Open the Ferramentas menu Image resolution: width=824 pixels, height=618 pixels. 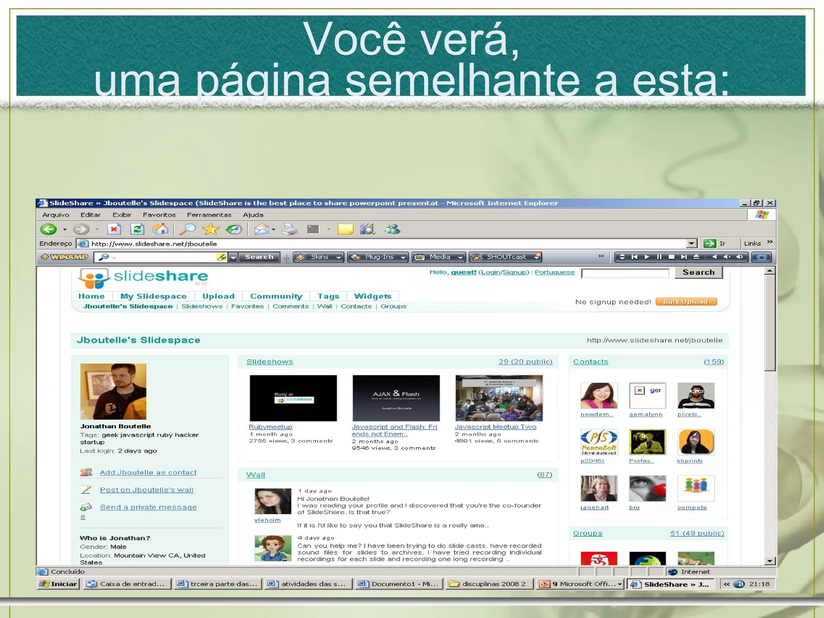[x=209, y=215]
